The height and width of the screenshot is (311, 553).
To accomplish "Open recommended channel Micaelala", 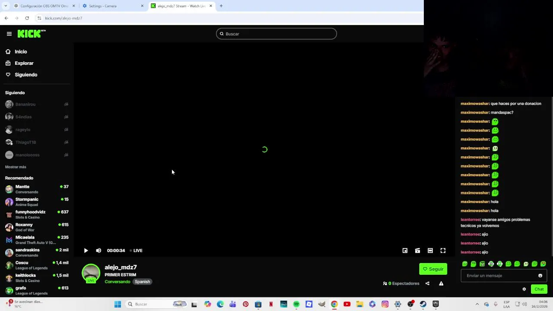I will tap(37, 240).
